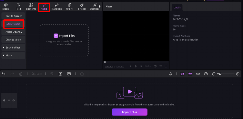Open the Elements tab
The width and height of the screenshot is (243, 119).
(x=31, y=7)
